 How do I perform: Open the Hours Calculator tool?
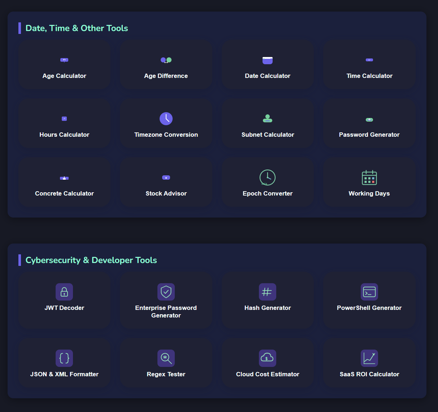(64, 123)
